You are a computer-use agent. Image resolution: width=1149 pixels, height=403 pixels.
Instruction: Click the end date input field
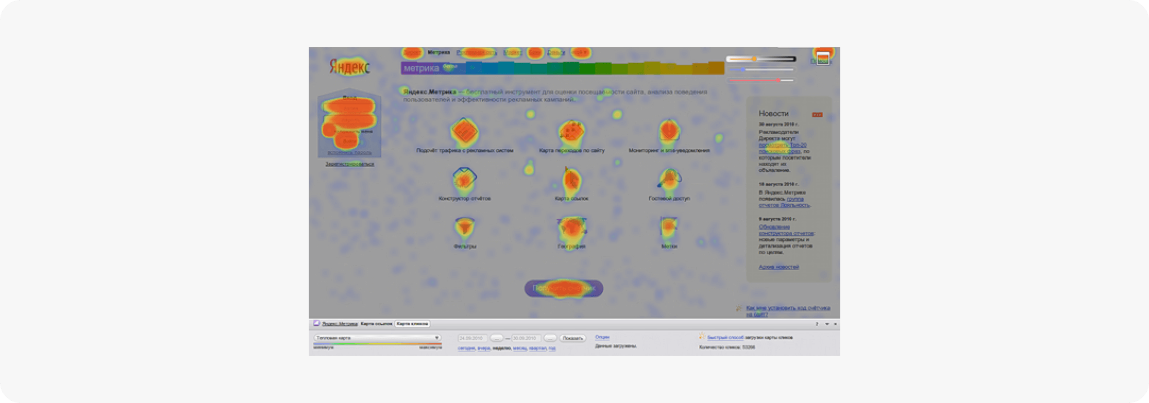(x=526, y=338)
